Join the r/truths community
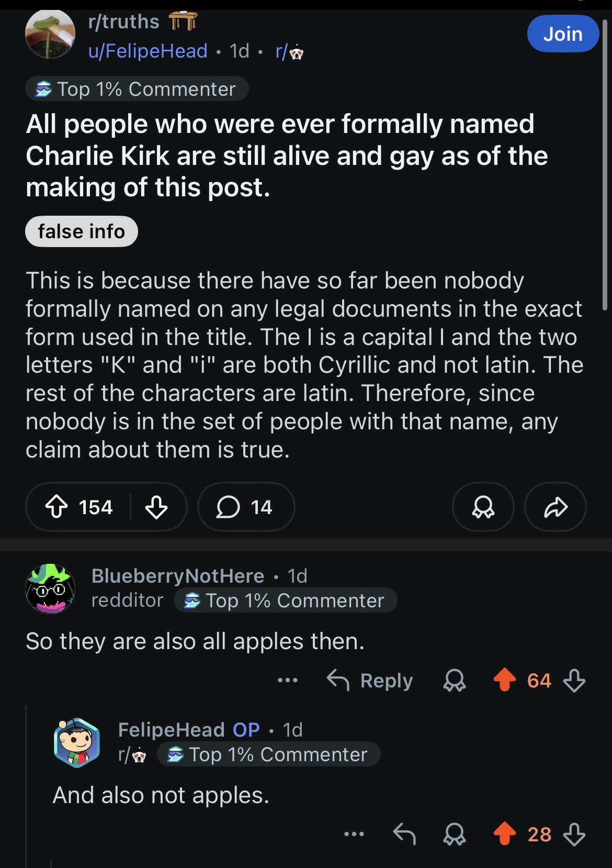Viewport: 612px width, 868px height. click(563, 34)
